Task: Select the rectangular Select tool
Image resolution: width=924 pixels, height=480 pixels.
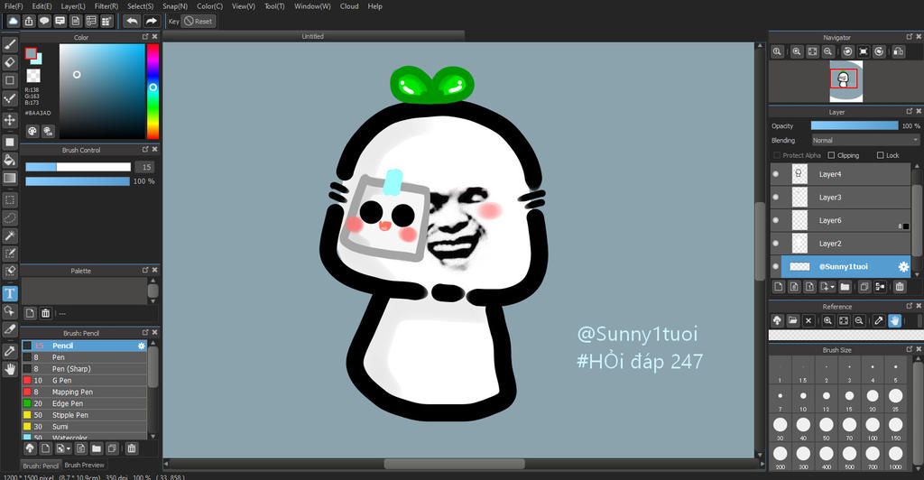Action: (10, 200)
